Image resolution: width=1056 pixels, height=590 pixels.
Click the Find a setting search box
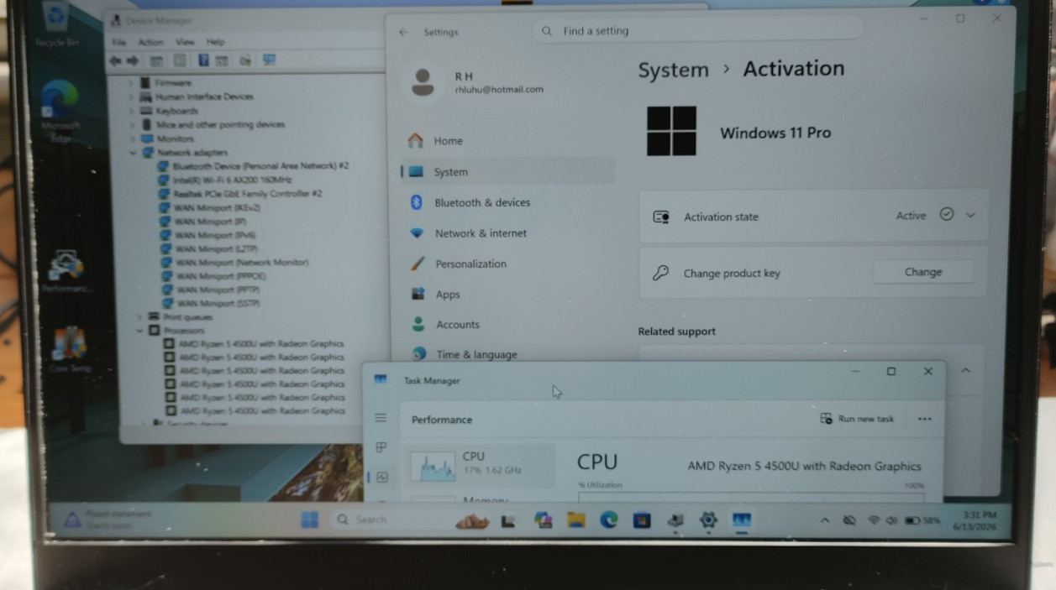[x=697, y=31]
